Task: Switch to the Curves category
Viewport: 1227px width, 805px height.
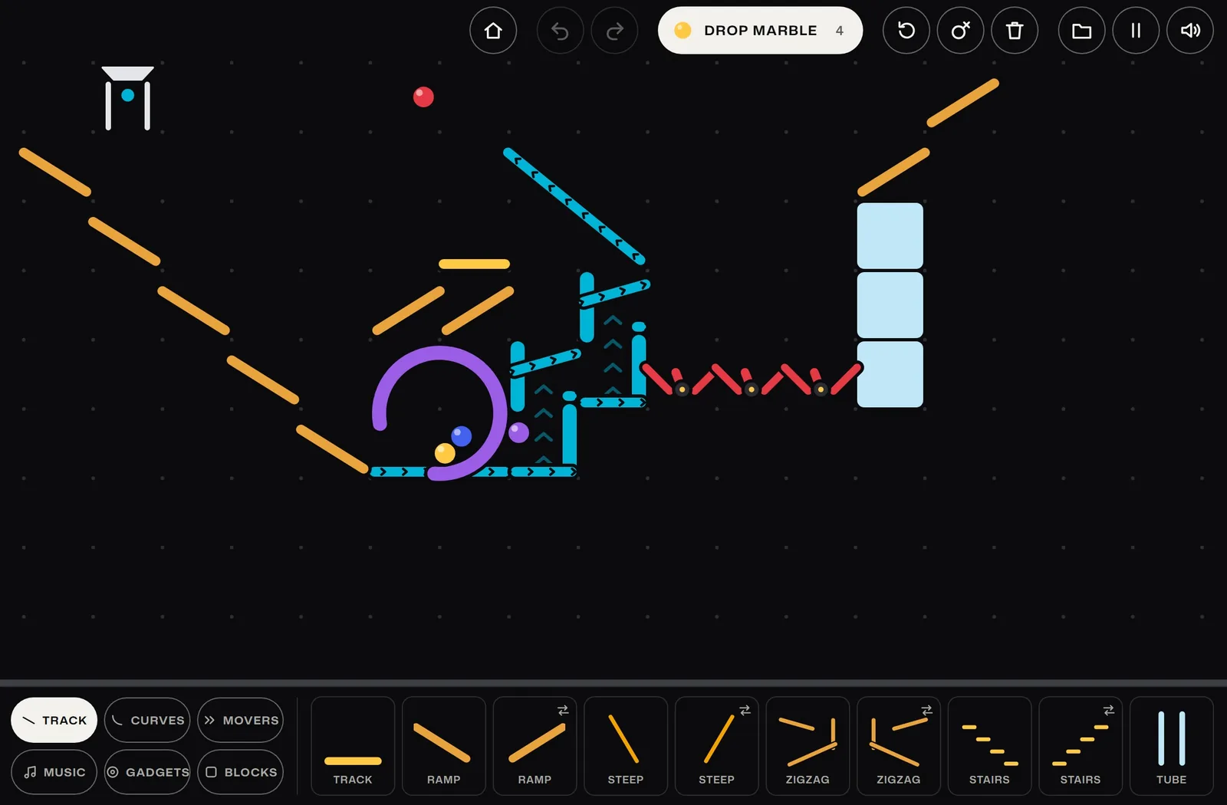Action: coord(147,720)
